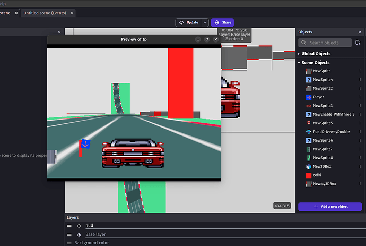Select the NewMy3DBox object icon
The width and height of the screenshot is (366, 246).
point(309,184)
